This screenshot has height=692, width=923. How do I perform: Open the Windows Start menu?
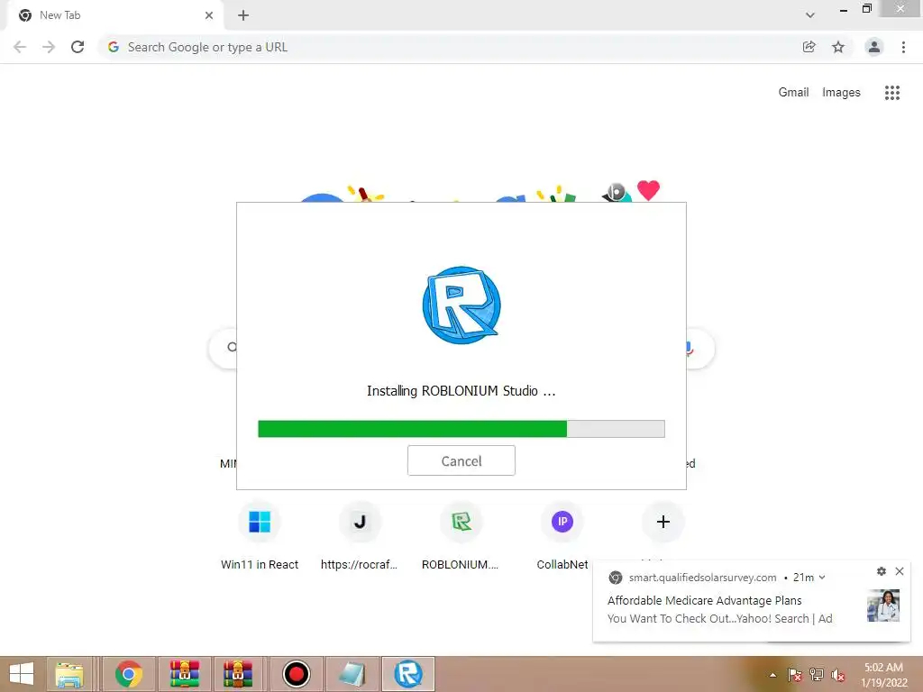(22, 674)
